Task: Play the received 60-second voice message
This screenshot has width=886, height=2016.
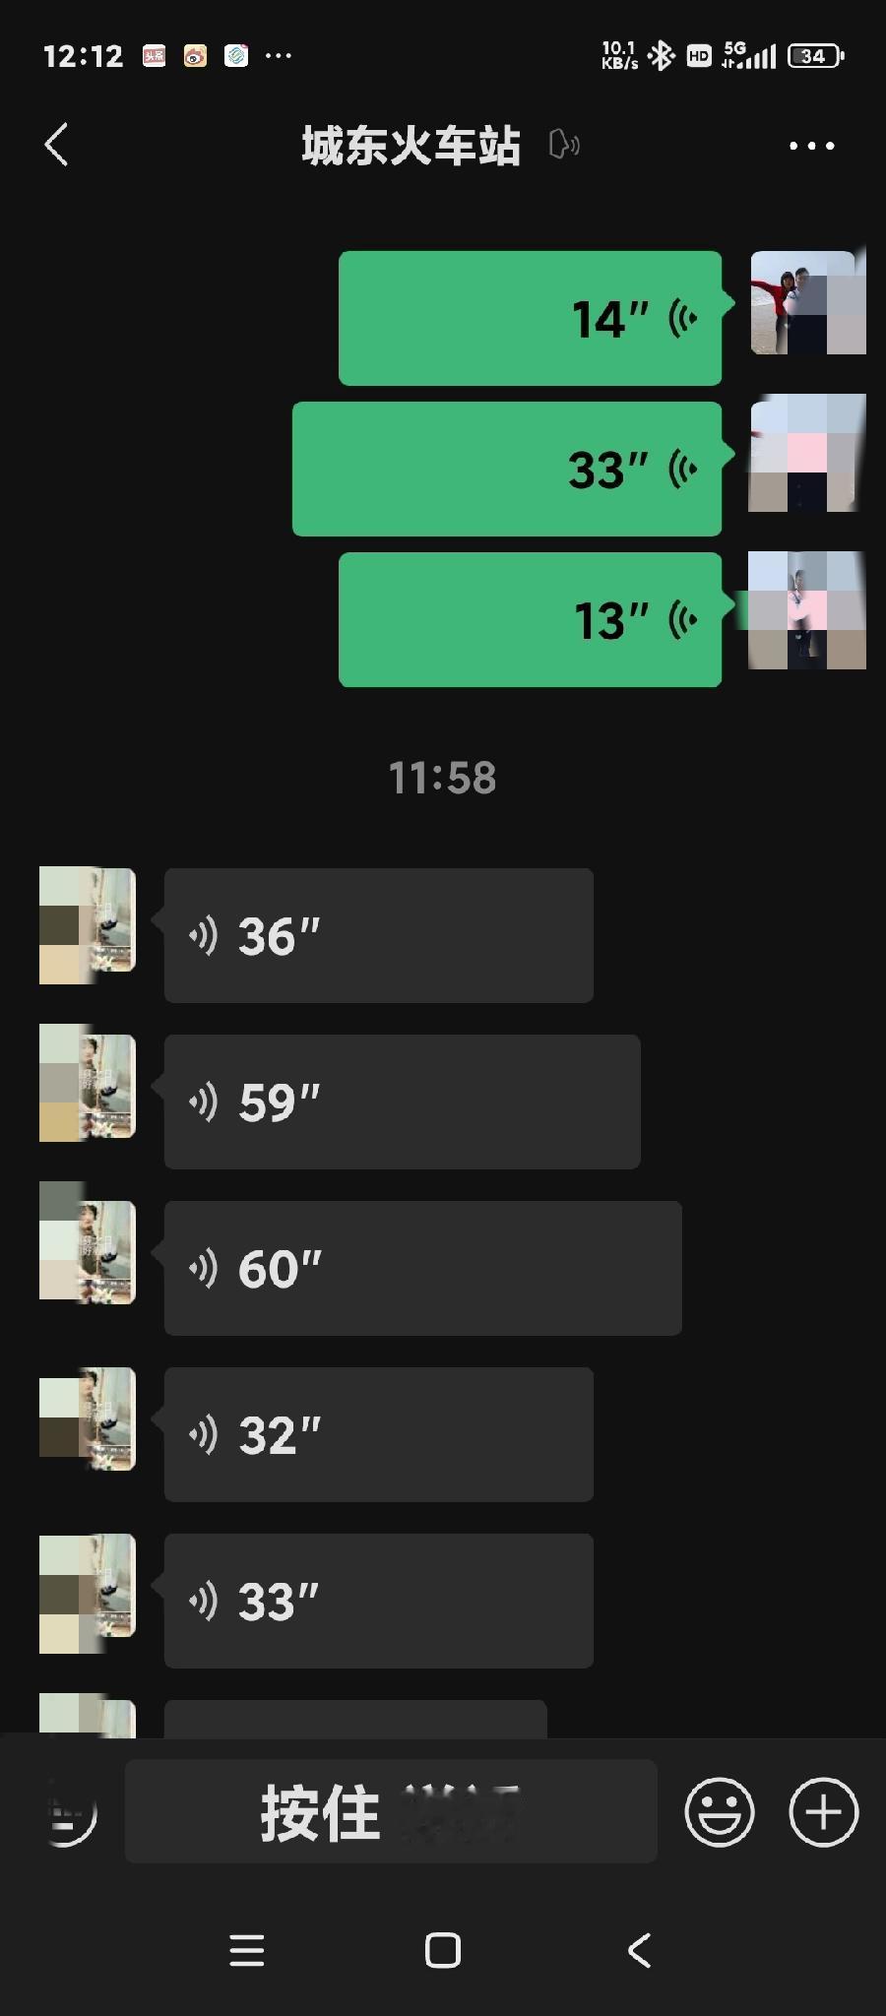Action: 423,1268
